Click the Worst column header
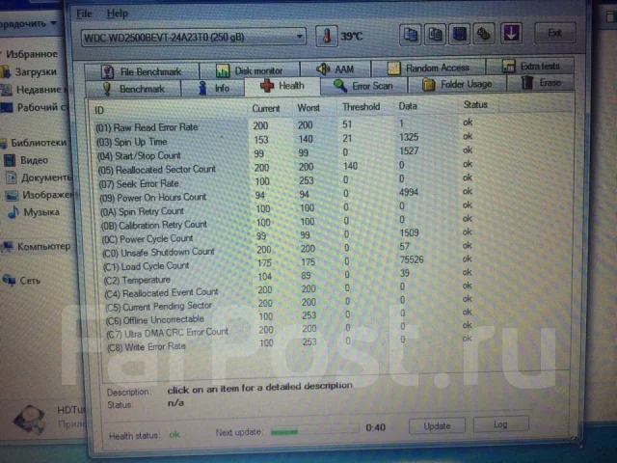The width and height of the screenshot is (617, 463). (314, 108)
